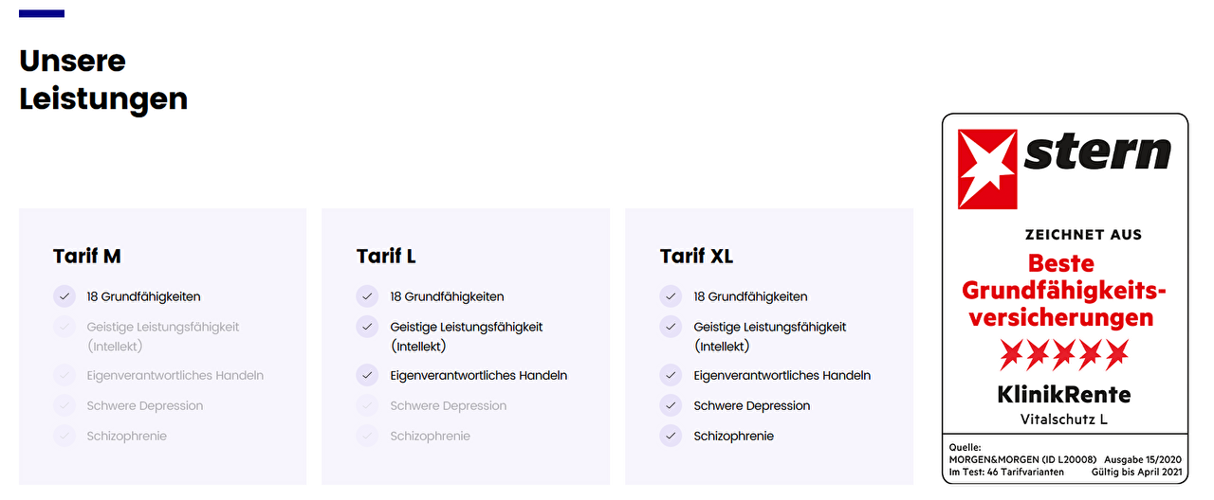The height and width of the screenshot is (500, 1214).
Task: Click checkmark beside Eigenverantwortliches Handeln in Tarif L
Action: 368,375
